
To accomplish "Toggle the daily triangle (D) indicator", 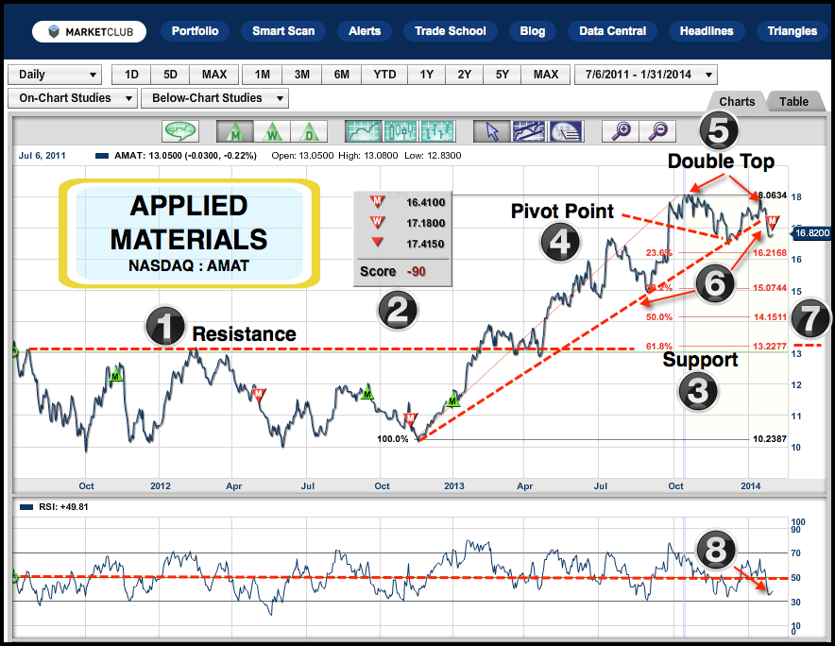I will (307, 131).
